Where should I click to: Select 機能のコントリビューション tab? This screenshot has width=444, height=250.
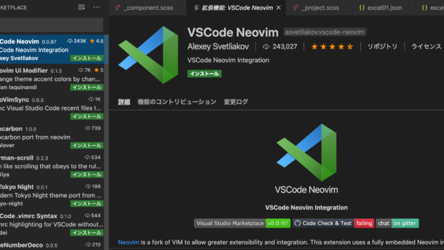coord(177,102)
